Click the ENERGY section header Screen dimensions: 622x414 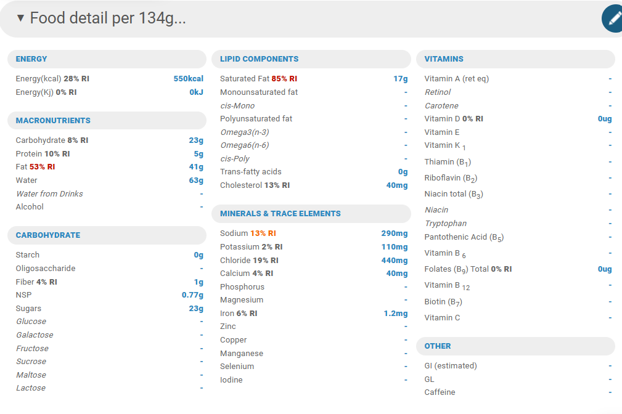[x=107, y=59]
